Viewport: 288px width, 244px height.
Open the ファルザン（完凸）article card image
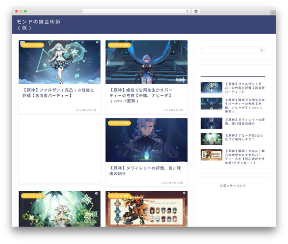point(59,62)
